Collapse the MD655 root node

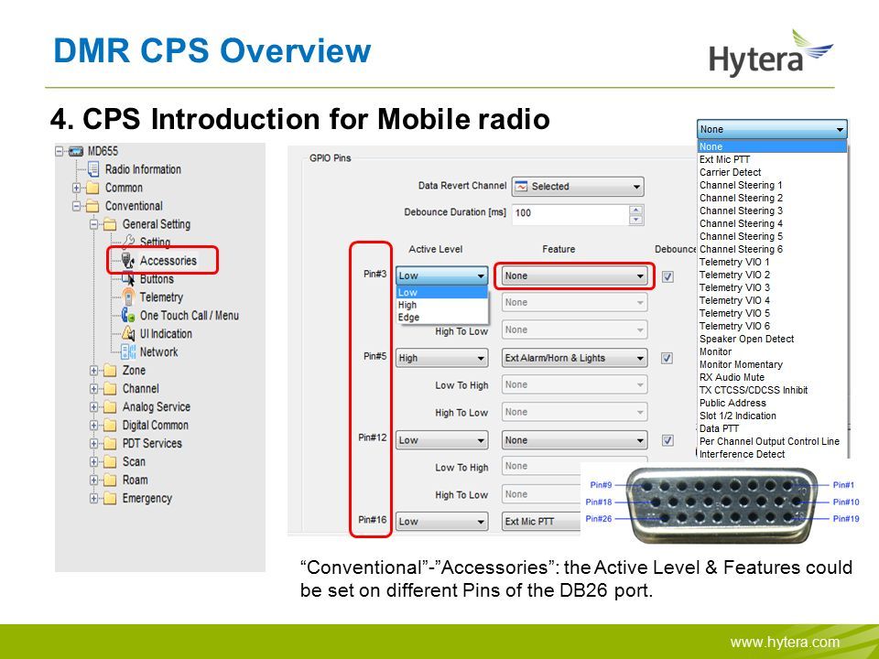60,151
